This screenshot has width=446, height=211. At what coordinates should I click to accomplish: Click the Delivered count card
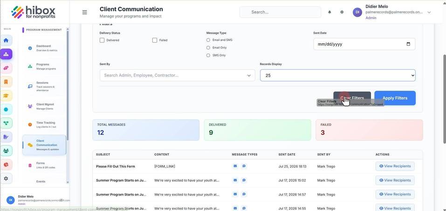coord(257,130)
